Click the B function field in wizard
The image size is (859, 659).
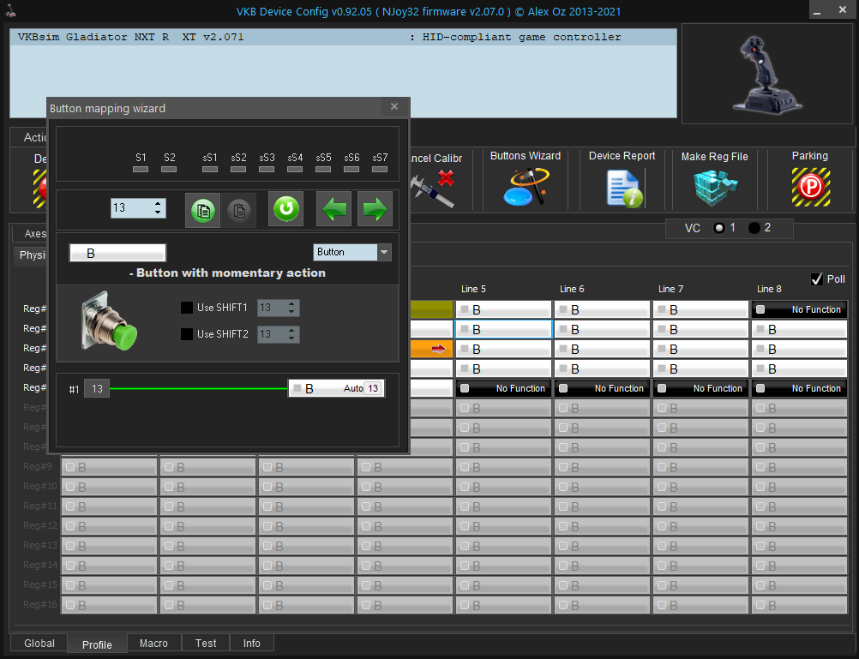click(x=117, y=253)
